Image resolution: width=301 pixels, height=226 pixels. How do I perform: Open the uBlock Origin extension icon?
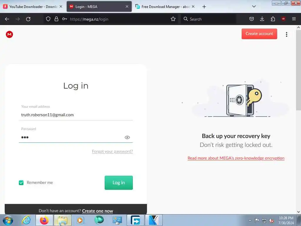click(283, 19)
